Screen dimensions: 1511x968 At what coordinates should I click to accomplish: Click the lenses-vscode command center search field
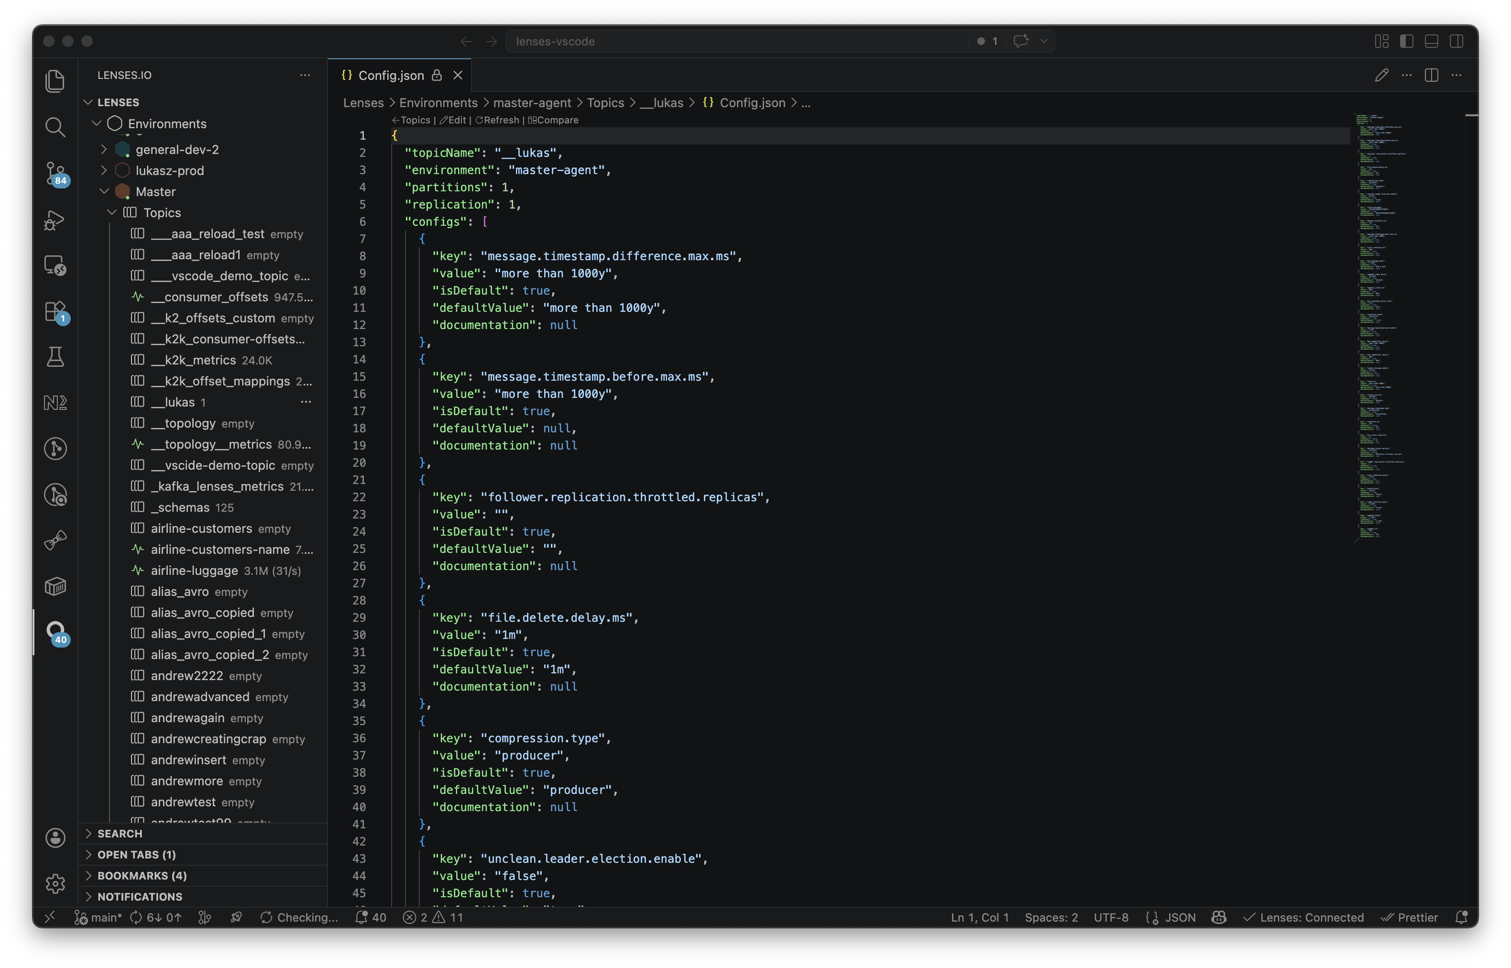click(x=780, y=41)
